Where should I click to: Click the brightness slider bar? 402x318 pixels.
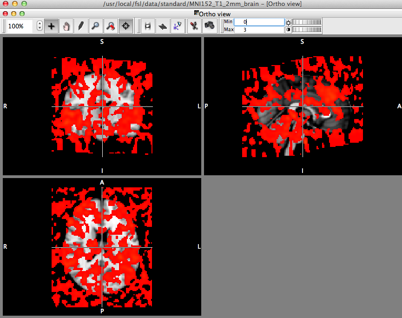pos(307,22)
